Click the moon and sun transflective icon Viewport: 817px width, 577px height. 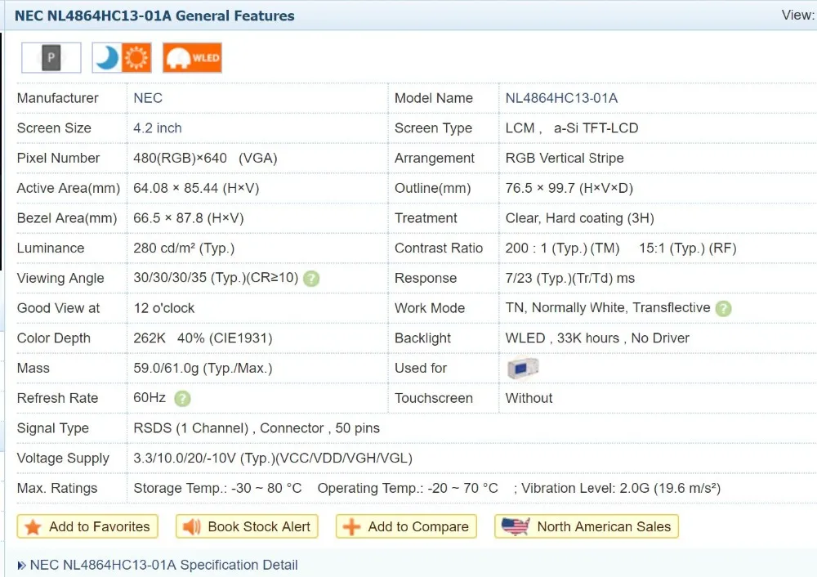[122, 58]
